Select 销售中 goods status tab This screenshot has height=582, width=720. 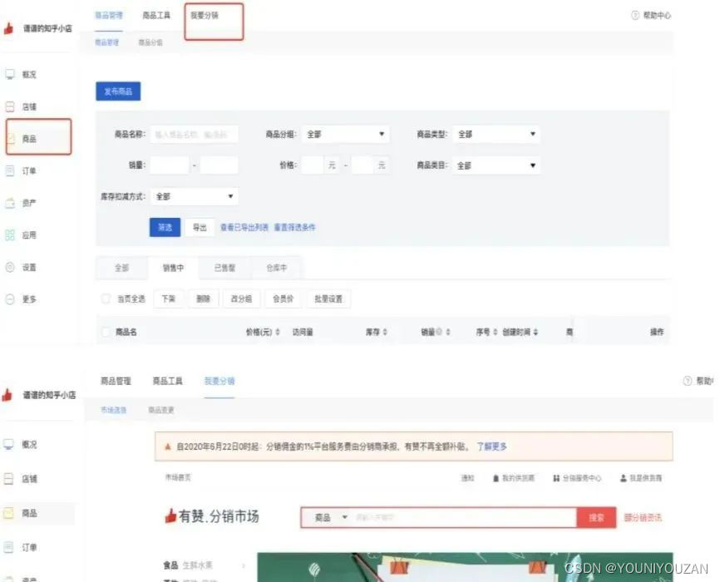click(173, 268)
